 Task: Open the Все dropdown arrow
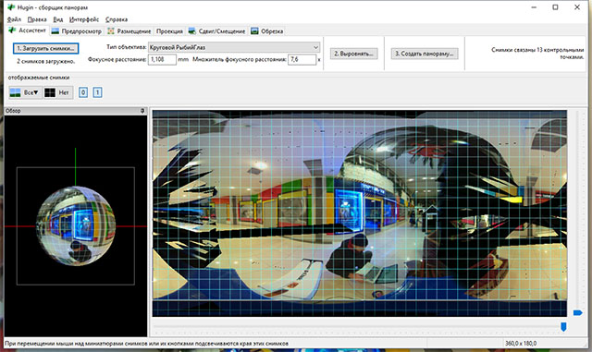(x=36, y=92)
